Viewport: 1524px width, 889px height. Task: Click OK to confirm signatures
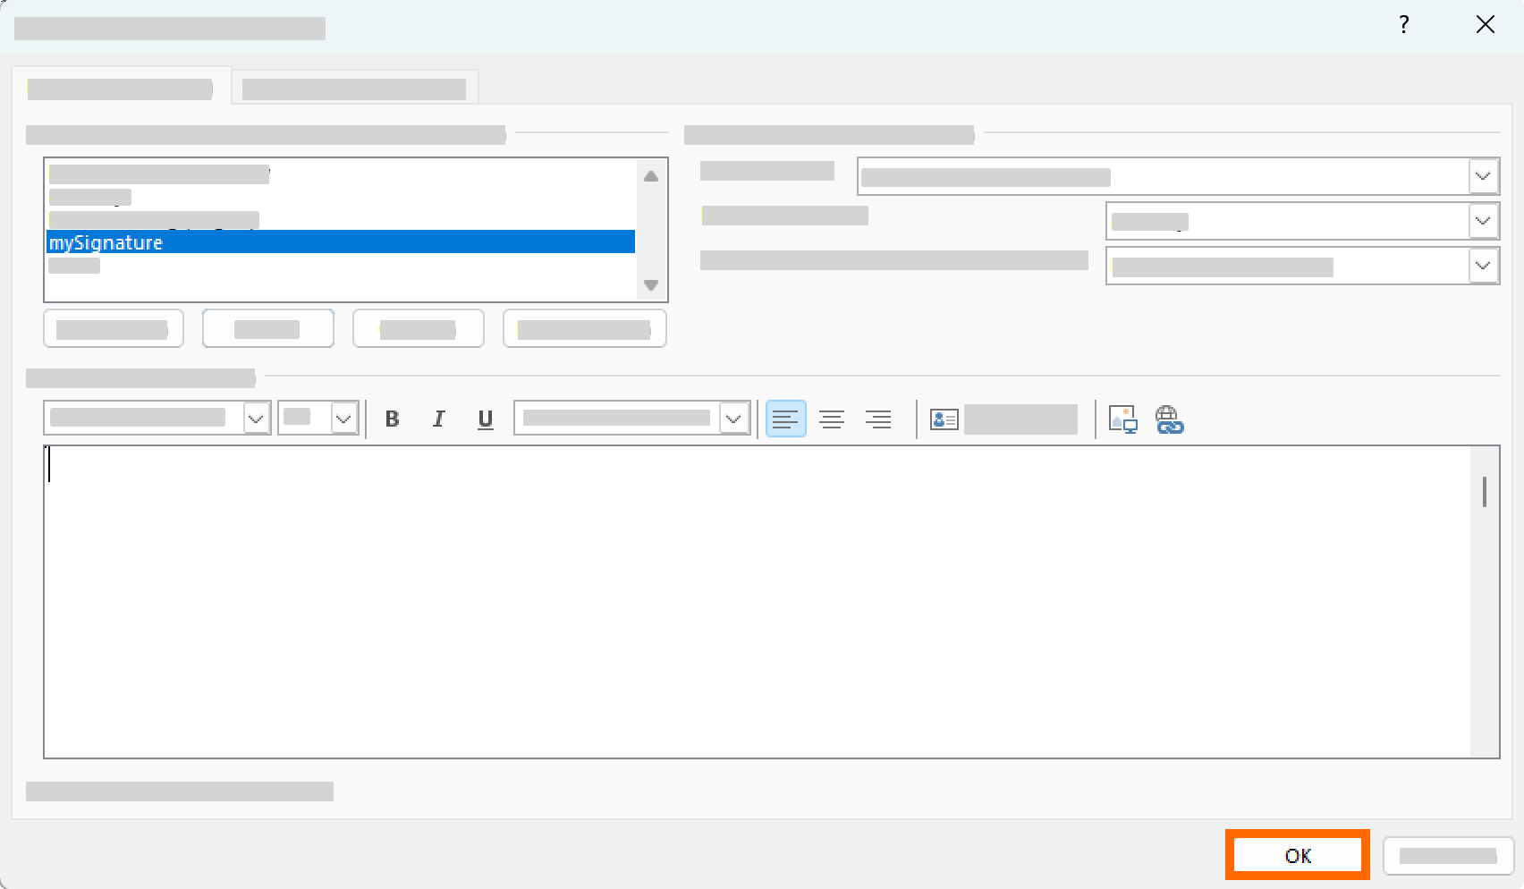1298,856
